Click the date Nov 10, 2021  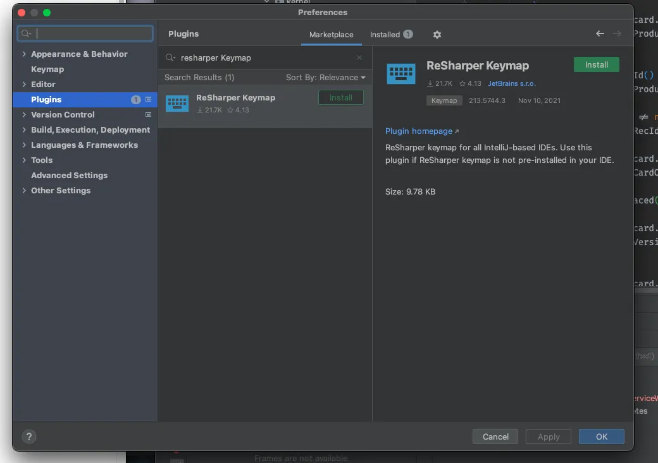pyautogui.click(x=539, y=100)
